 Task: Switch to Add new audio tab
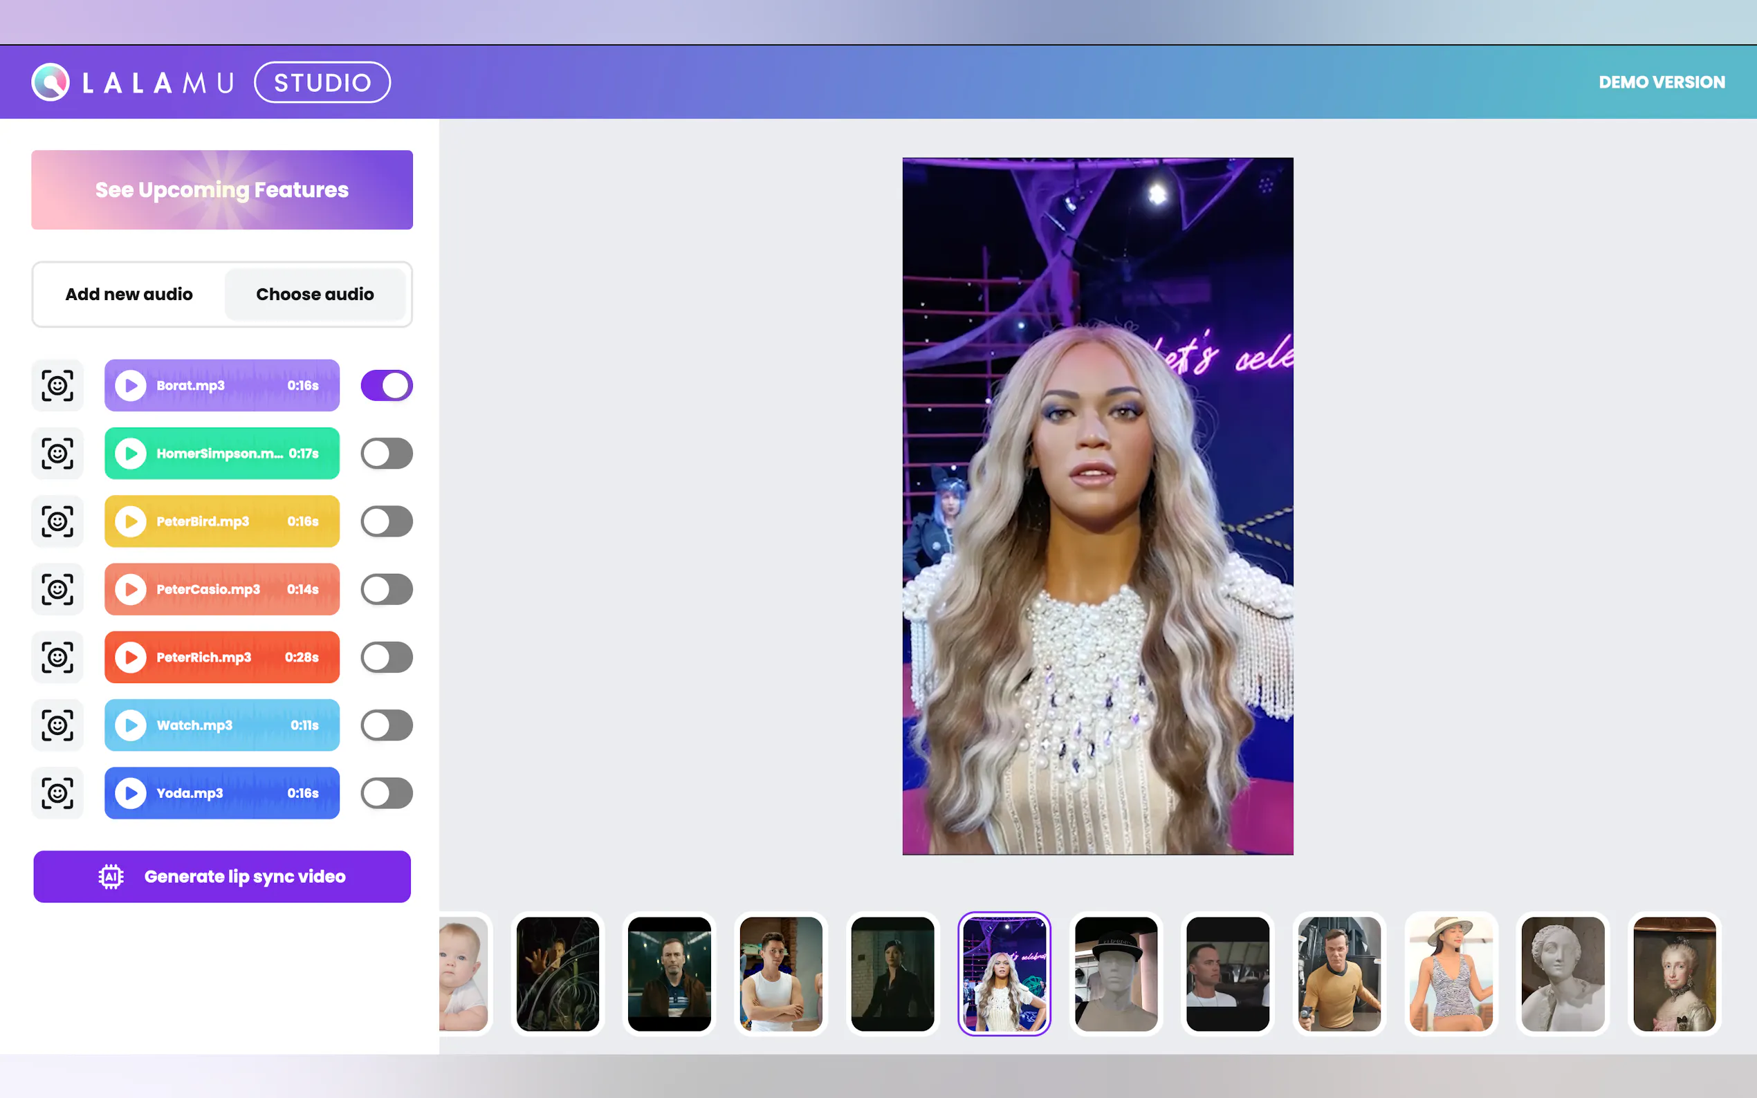point(129,294)
